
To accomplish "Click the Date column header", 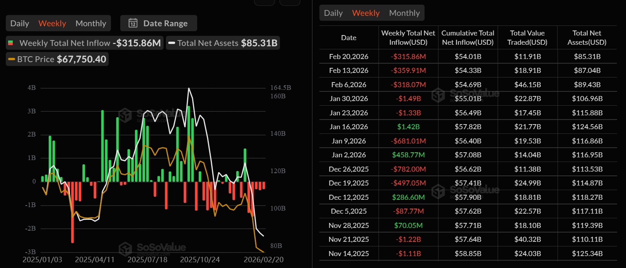I will pos(348,38).
